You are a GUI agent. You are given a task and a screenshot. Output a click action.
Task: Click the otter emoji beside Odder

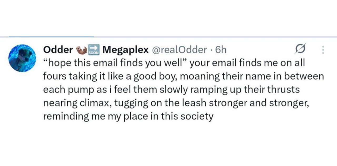tap(81, 50)
